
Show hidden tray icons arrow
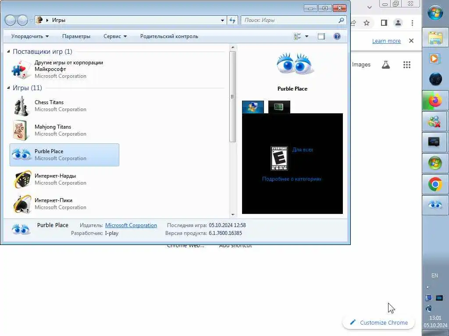428,287
